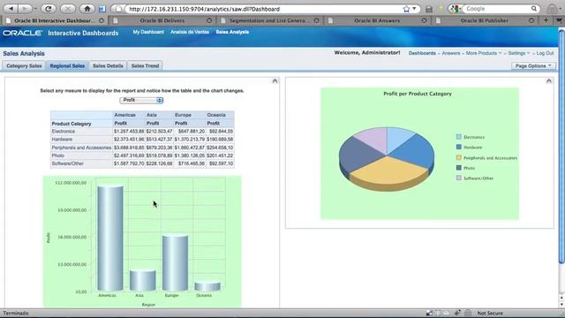The image size is (565, 318).
Task: Open the Sales Details tab
Action: tap(108, 66)
